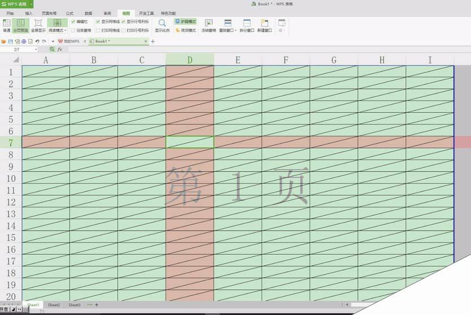
Task: Click Split Window (拆分窗口) icon
Action: [247, 23]
